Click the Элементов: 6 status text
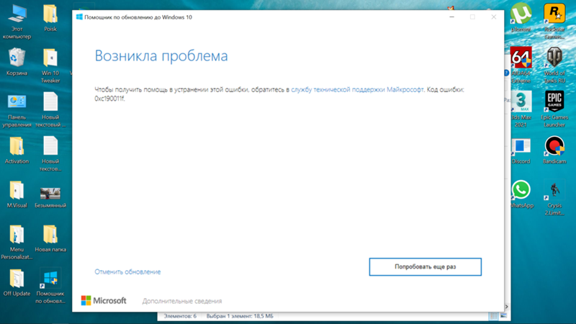 click(x=180, y=316)
